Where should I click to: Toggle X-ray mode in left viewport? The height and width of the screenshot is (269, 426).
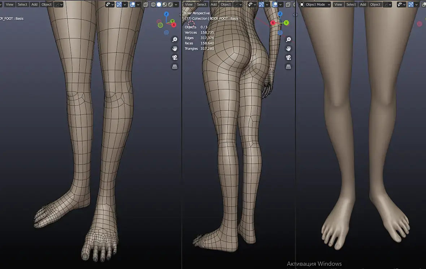coord(146,4)
